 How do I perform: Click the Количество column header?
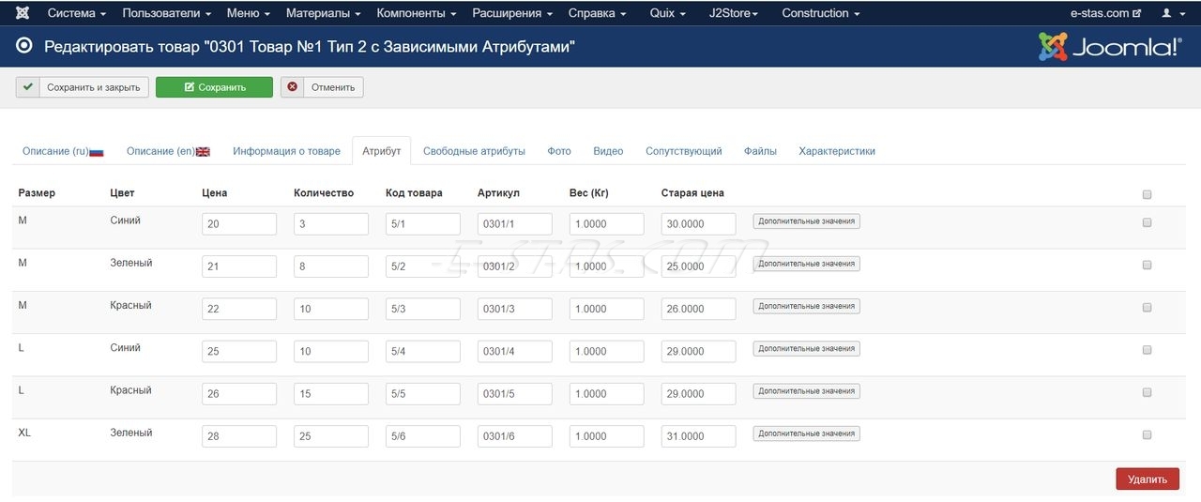coord(324,193)
